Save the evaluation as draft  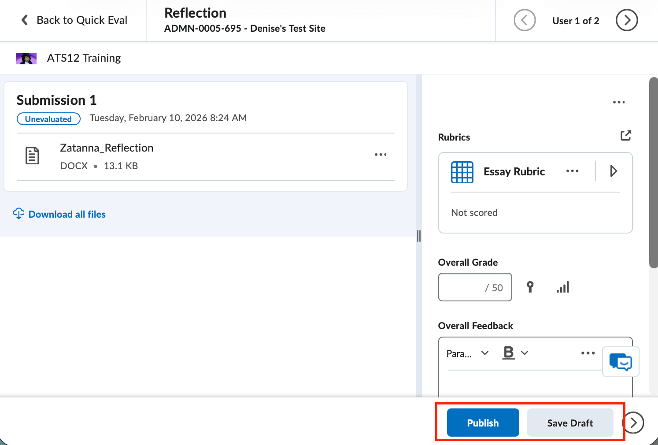570,423
